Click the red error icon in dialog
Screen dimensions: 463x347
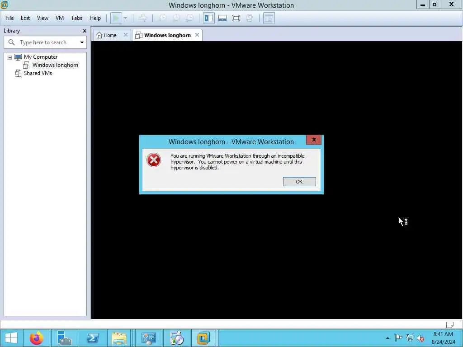pyautogui.click(x=154, y=160)
